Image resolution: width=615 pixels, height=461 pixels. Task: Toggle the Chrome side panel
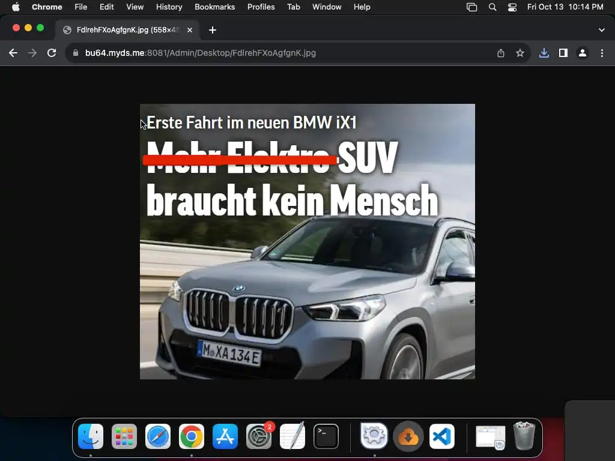[563, 53]
